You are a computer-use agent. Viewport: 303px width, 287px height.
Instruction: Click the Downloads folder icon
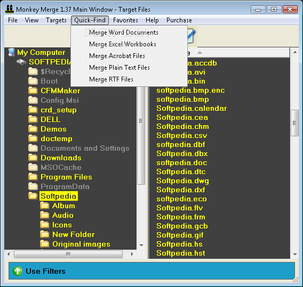point(33,158)
